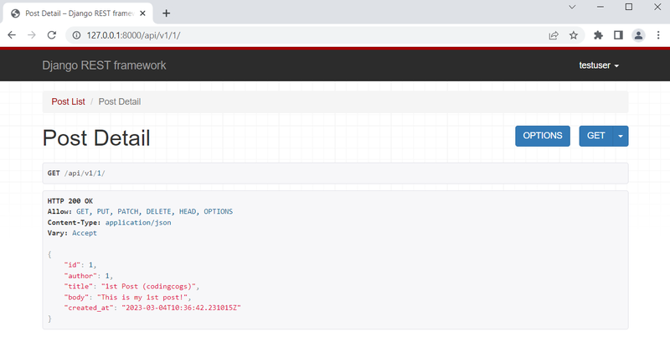Image resolution: width=670 pixels, height=337 pixels.
Task: Click the created_at timestamp value
Action: pos(182,308)
